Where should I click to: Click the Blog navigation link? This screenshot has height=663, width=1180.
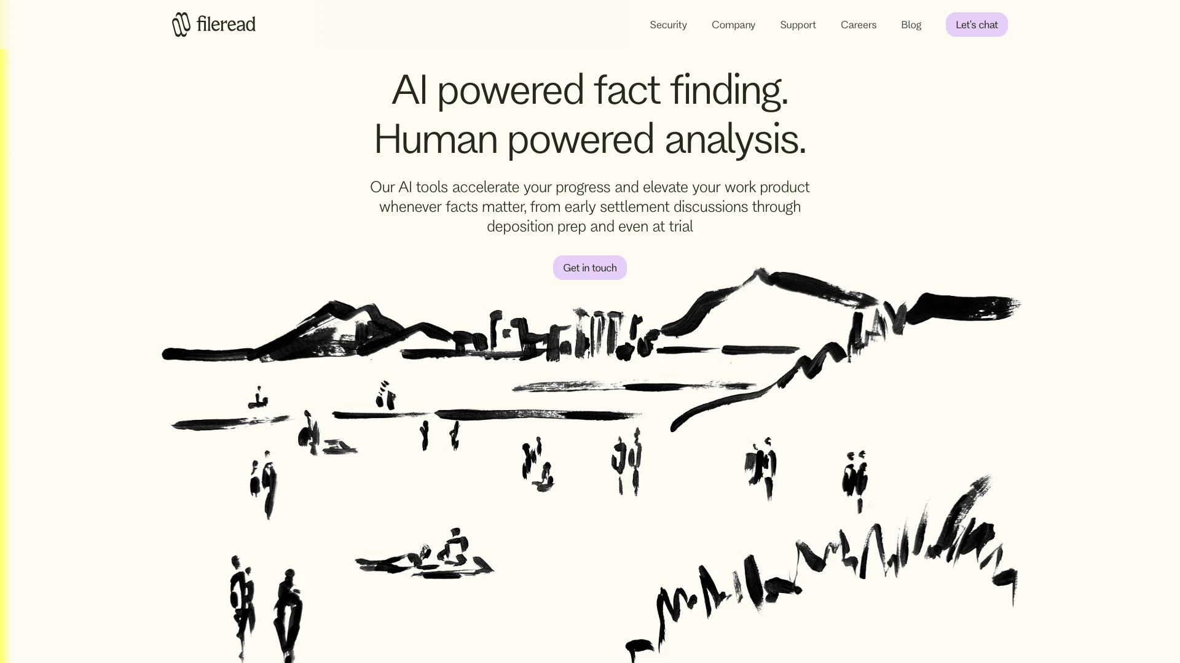point(911,25)
